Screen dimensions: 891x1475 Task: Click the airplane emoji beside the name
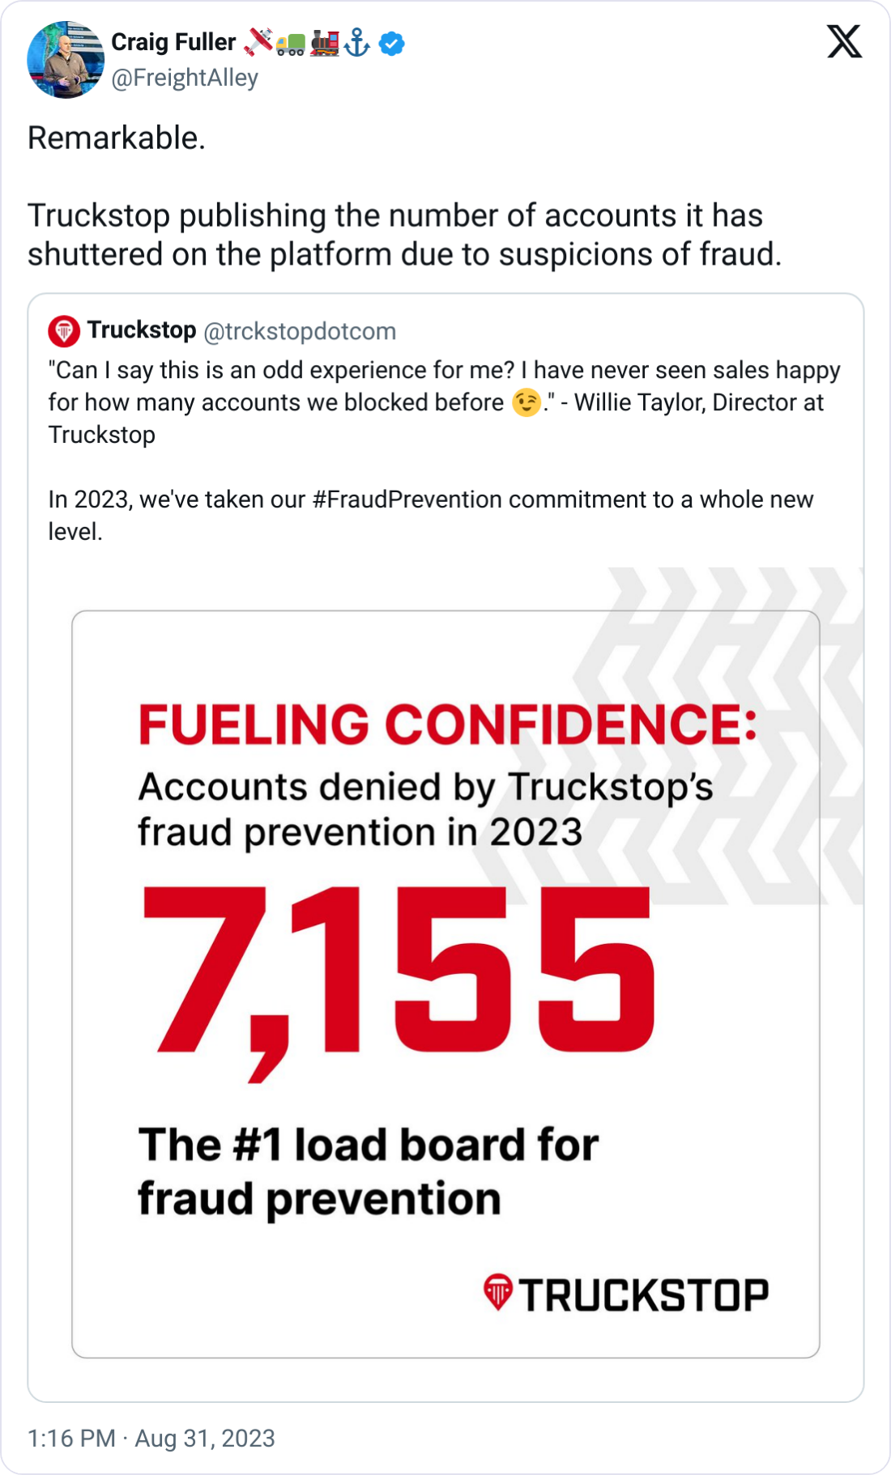tap(258, 42)
